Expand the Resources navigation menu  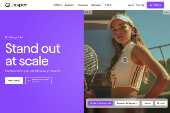(83, 5)
